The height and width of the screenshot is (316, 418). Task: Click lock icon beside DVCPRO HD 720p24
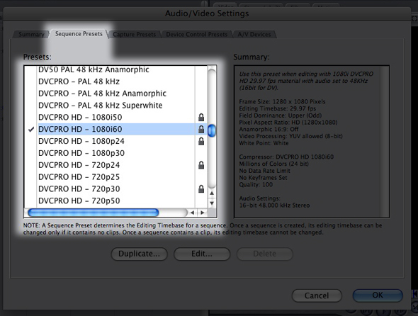point(201,165)
